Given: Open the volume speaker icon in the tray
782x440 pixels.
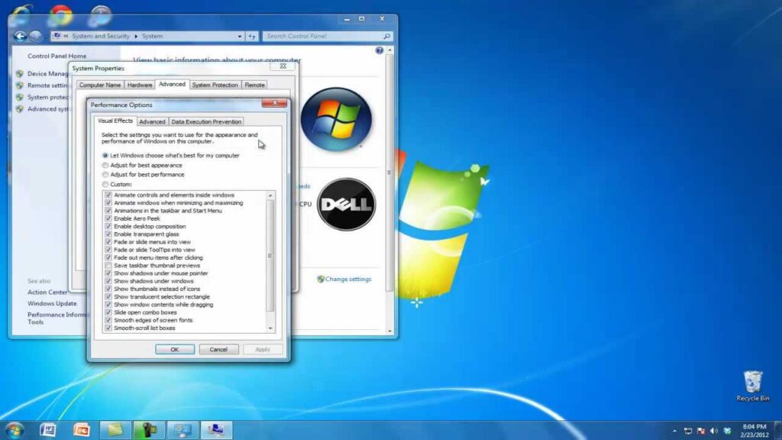Looking at the screenshot, I should point(714,431).
